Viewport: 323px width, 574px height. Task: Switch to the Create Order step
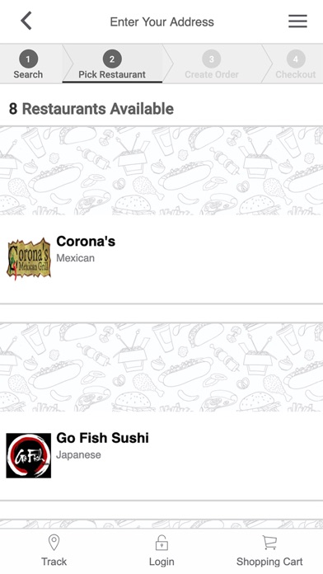[x=212, y=74]
